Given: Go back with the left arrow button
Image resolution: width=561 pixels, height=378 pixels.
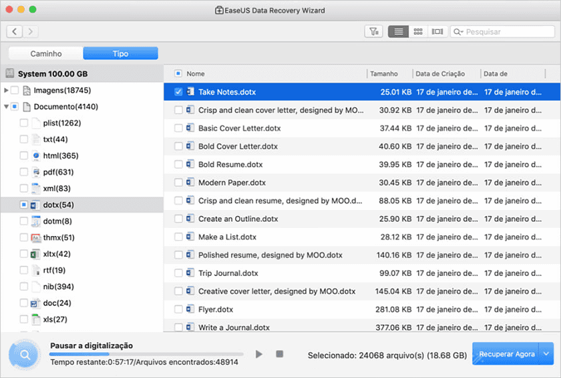Looking at the screenshot, I should [14, 31].
